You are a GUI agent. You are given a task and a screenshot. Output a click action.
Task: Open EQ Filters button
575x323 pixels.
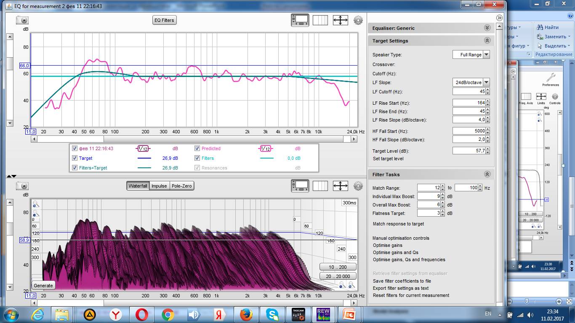pos(164,20)
